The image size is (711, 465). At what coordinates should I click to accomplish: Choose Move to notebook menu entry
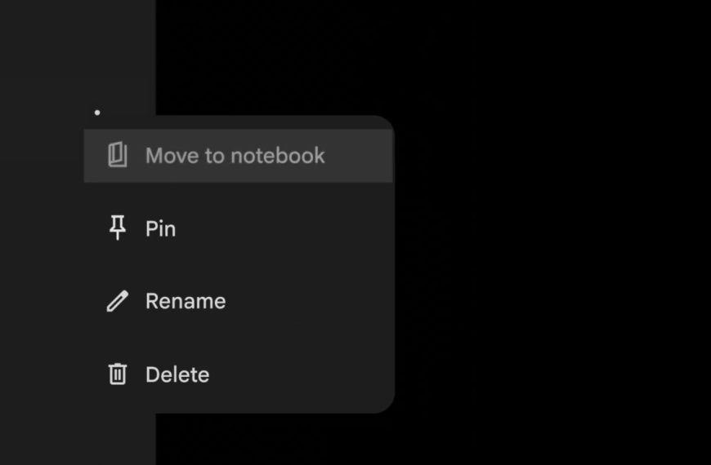239,156
